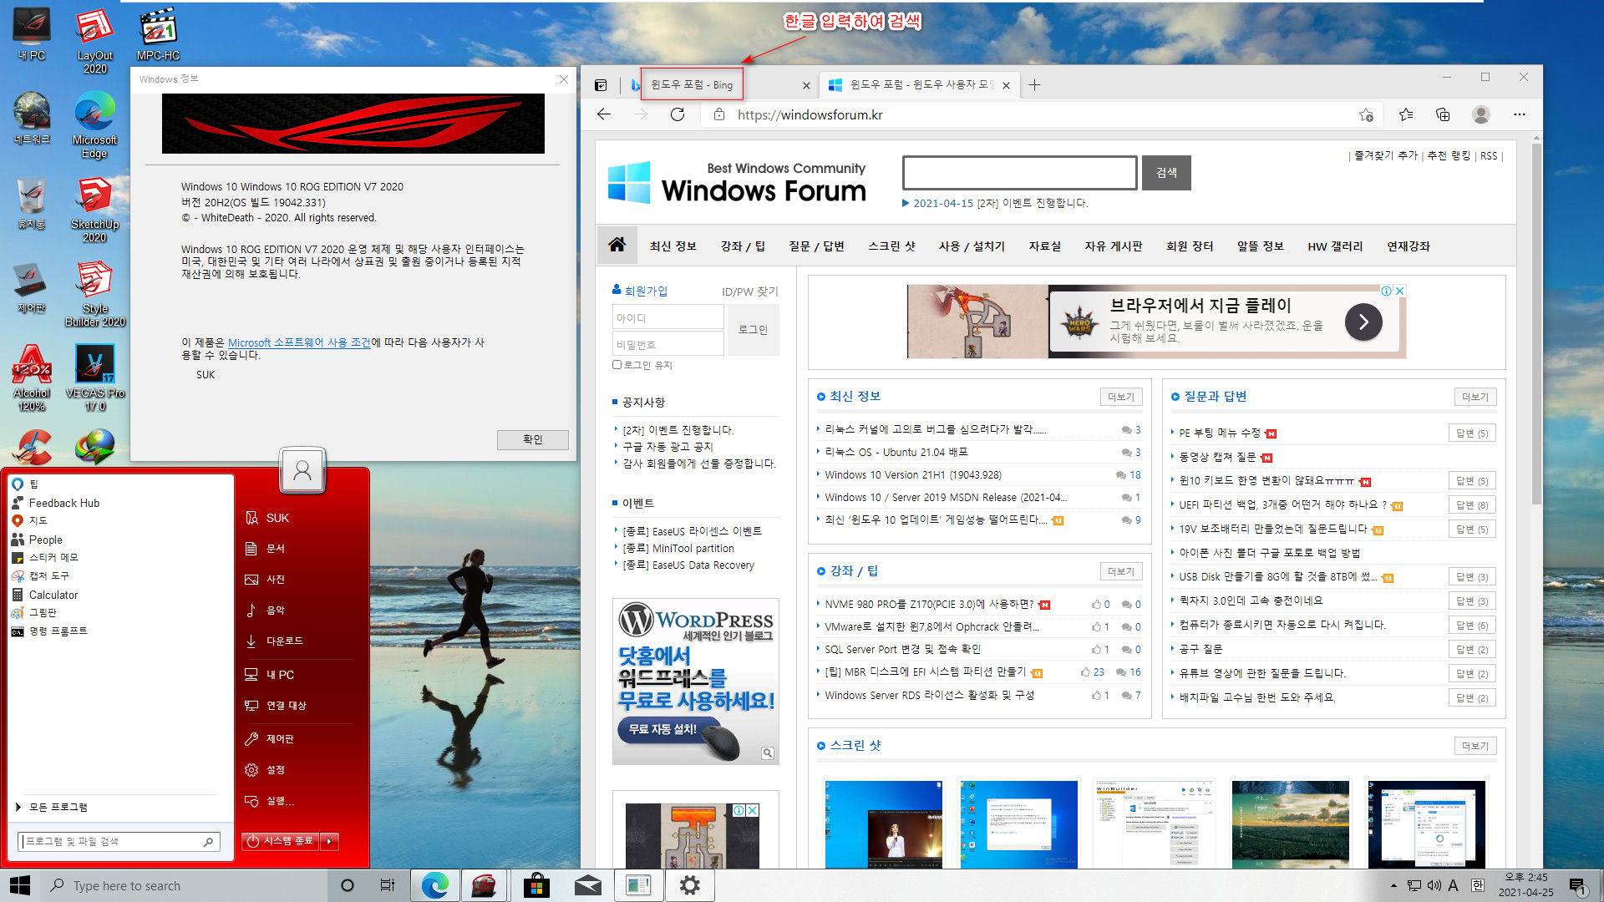Expand 최신 정보 with 더보기
The height and width of the screenshot is (902, 1604).
(1121, 397)
